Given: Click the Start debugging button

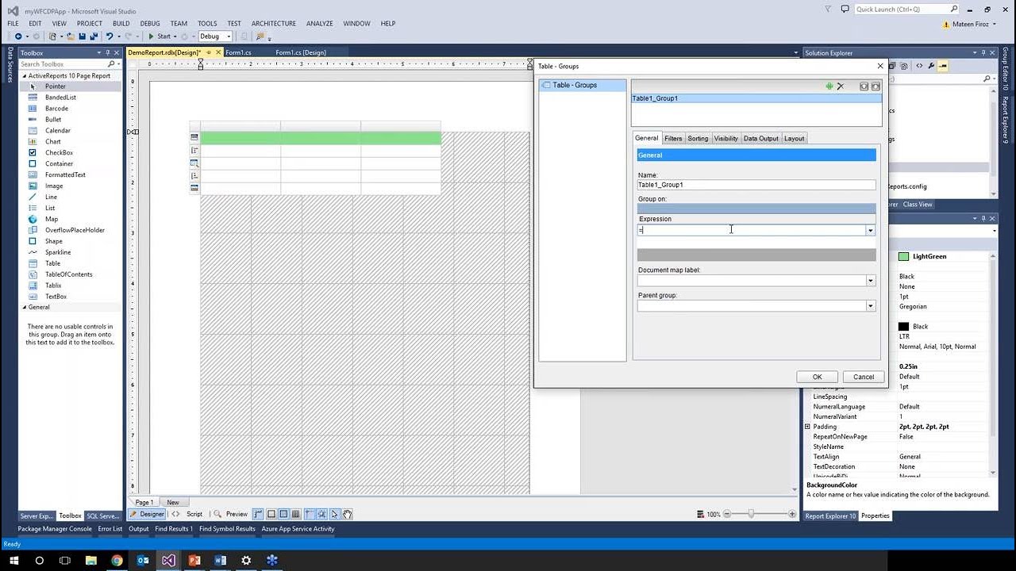Looking at the screenshot, I should (x=160, y=36).
